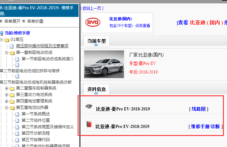Open 第二节前驱电动总成的拆卸与维修 entry
This screenshot has height=147, width=227.
30,71
